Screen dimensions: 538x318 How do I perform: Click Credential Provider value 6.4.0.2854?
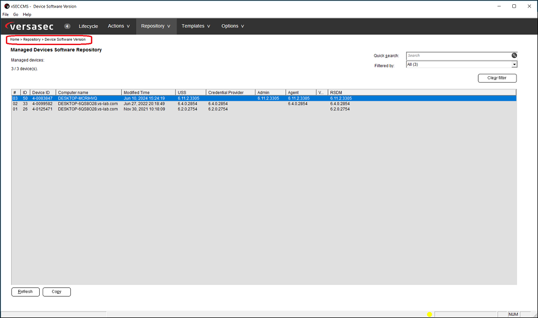[x=218, y=103]
